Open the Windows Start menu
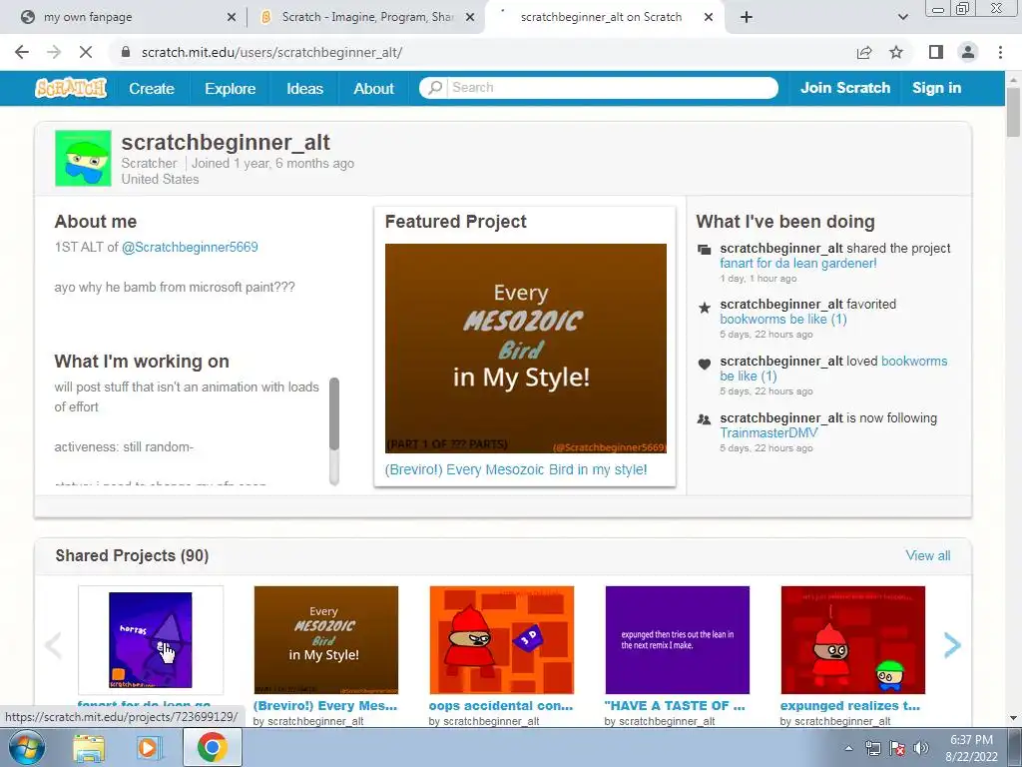The image size is (1022, 767). (27, 747)
